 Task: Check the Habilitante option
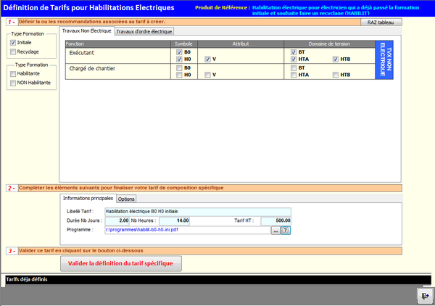[14, 73]
